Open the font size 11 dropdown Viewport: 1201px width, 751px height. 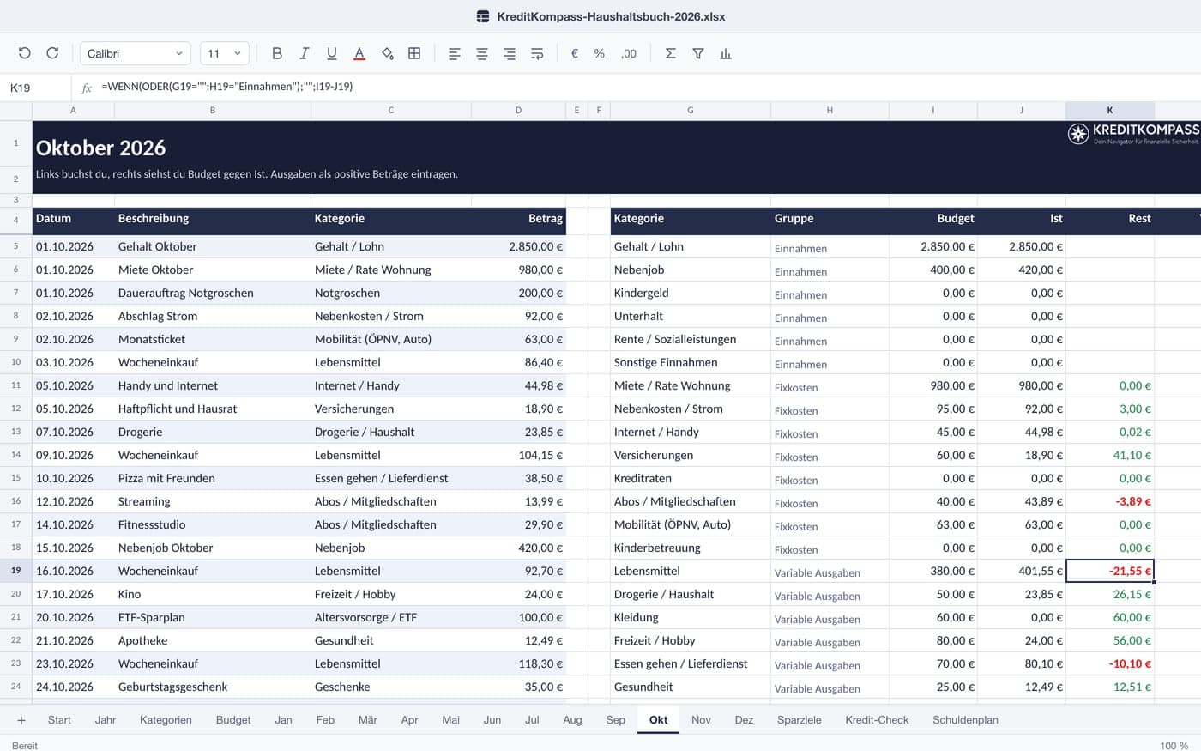pyautogui.click(x=225, y=53)
